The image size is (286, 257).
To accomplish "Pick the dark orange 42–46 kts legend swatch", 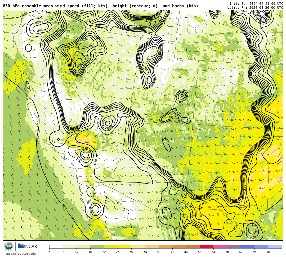I will click(179, 247).
